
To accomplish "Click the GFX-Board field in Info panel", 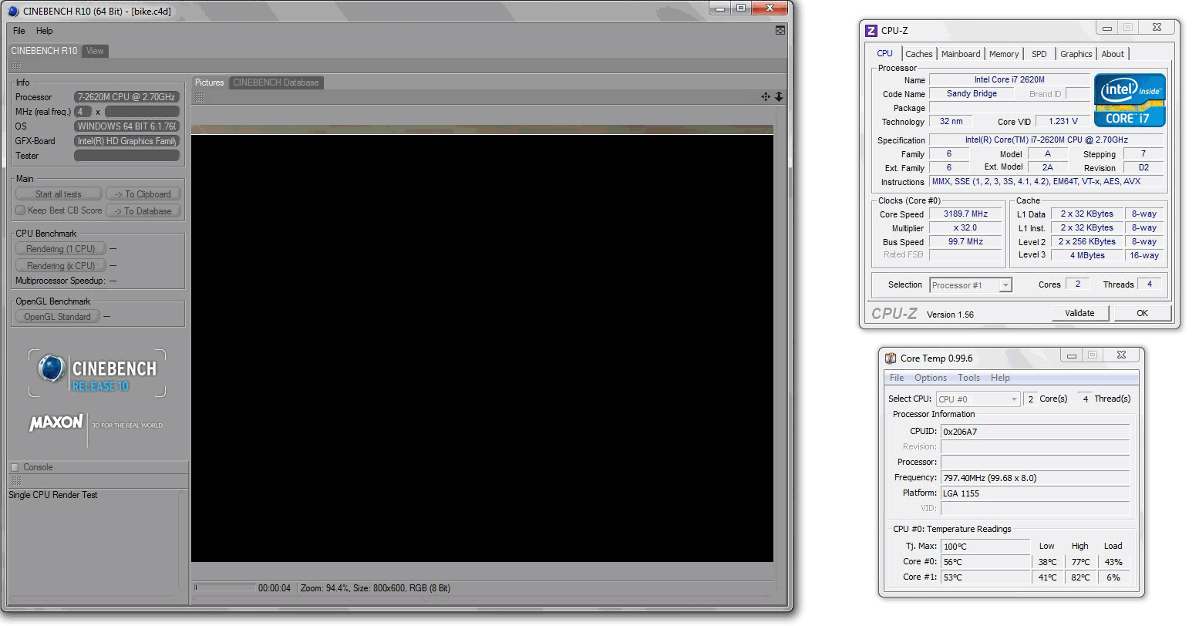I will (x=127, y=141).
